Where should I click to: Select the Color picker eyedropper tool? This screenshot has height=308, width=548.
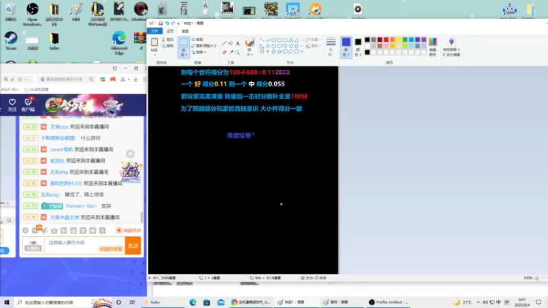pyautogui.click(x=231, y=53)
